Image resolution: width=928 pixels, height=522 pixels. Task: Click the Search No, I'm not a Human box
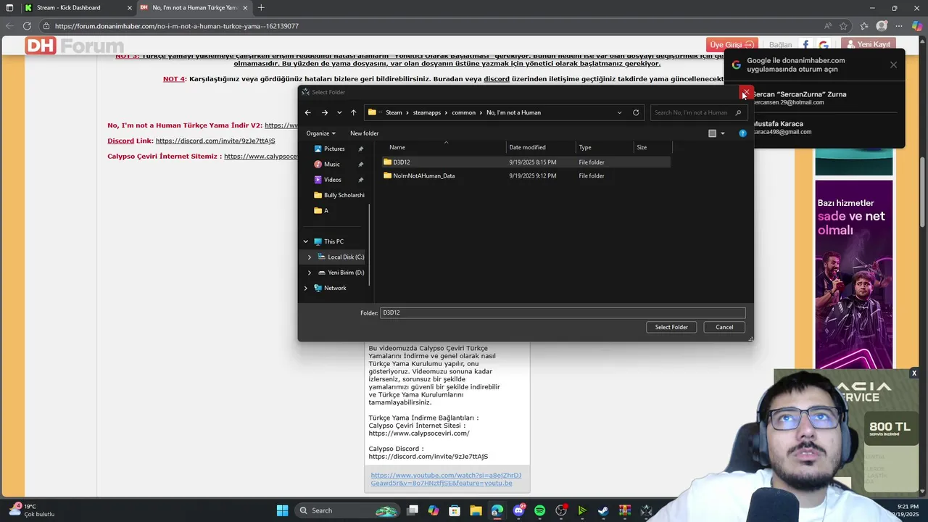pos(697,112)
